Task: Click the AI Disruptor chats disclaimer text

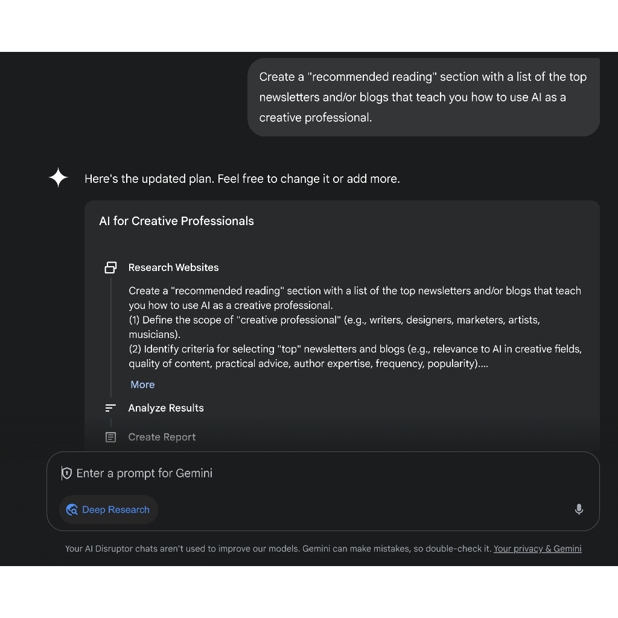Action: click(278, 549)
